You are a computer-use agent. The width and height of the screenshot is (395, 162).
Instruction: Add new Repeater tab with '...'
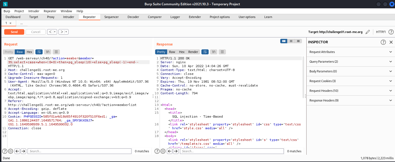(21, 23)
